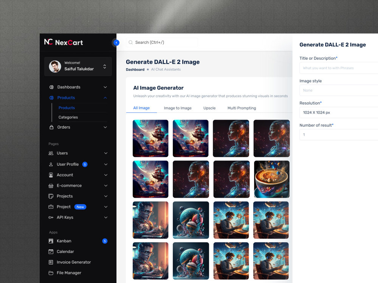
Task: Click the Orders bag icon
Action: (51, 127)
